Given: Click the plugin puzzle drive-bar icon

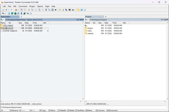Looking at the screenshot, I should 25,13.
